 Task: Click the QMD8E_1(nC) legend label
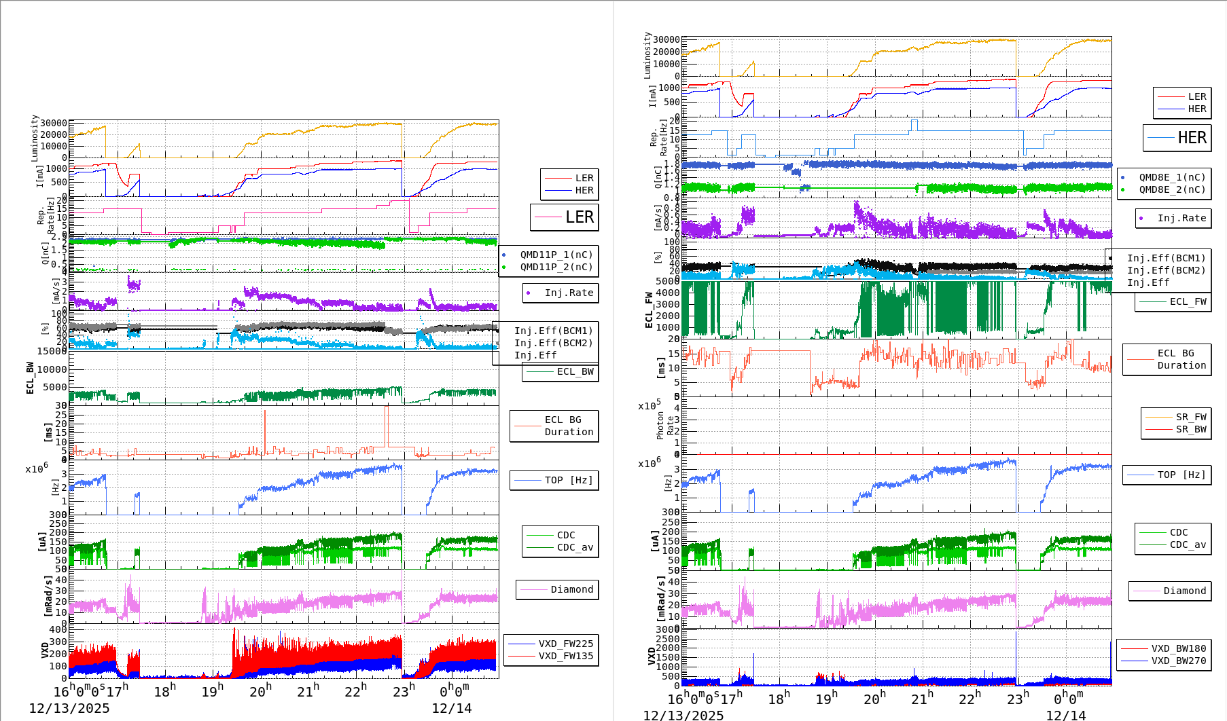[1173, 178]
